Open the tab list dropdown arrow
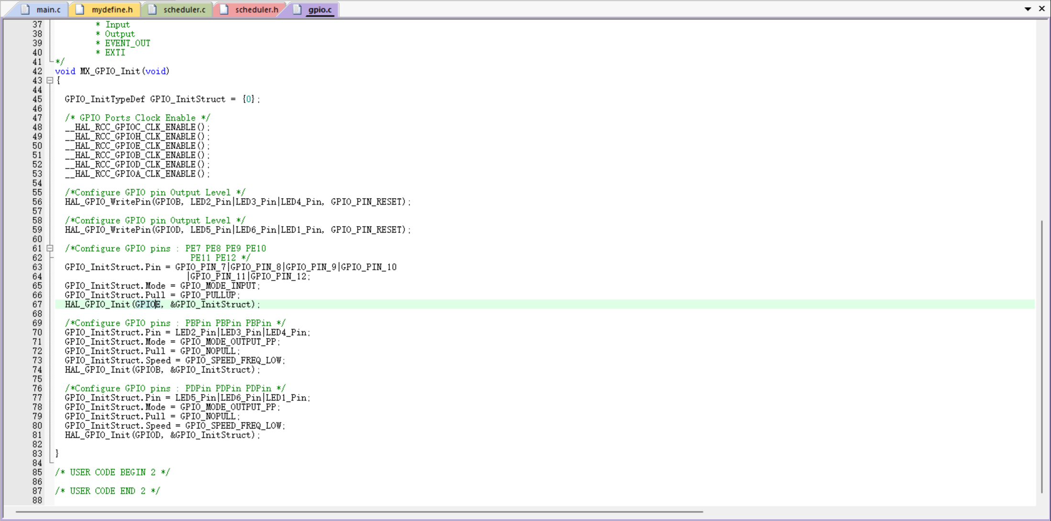 pos(1028,9)
